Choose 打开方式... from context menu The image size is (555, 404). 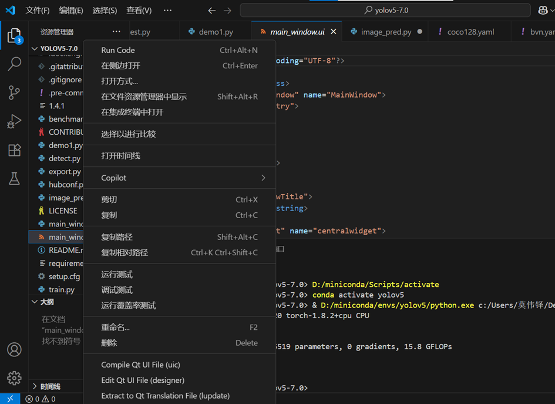click(180, 82)
